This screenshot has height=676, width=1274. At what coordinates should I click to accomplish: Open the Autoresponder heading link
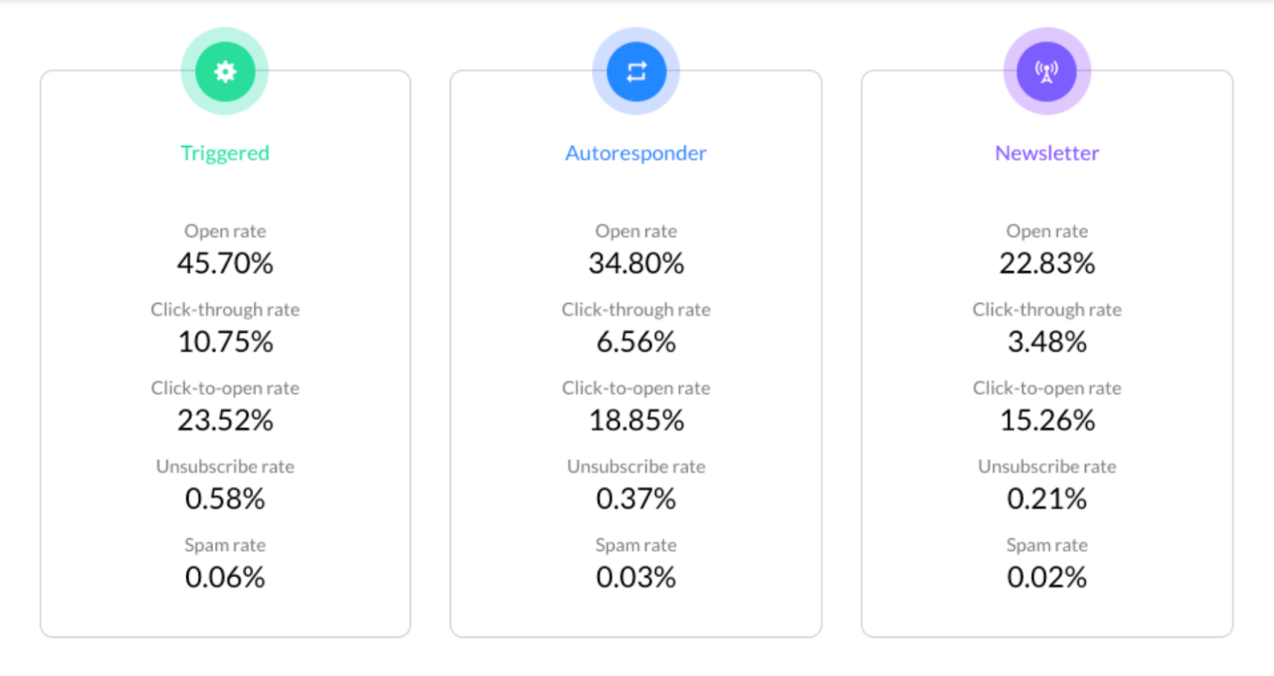pyautogui.click(x=636, y=153)
